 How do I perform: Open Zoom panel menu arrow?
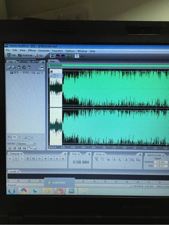click(x=140, y=155)
